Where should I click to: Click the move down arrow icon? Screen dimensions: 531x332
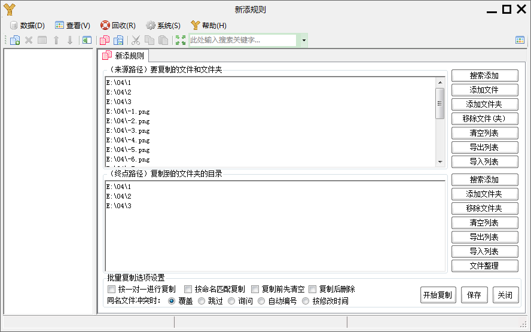(x=70, y=40)
